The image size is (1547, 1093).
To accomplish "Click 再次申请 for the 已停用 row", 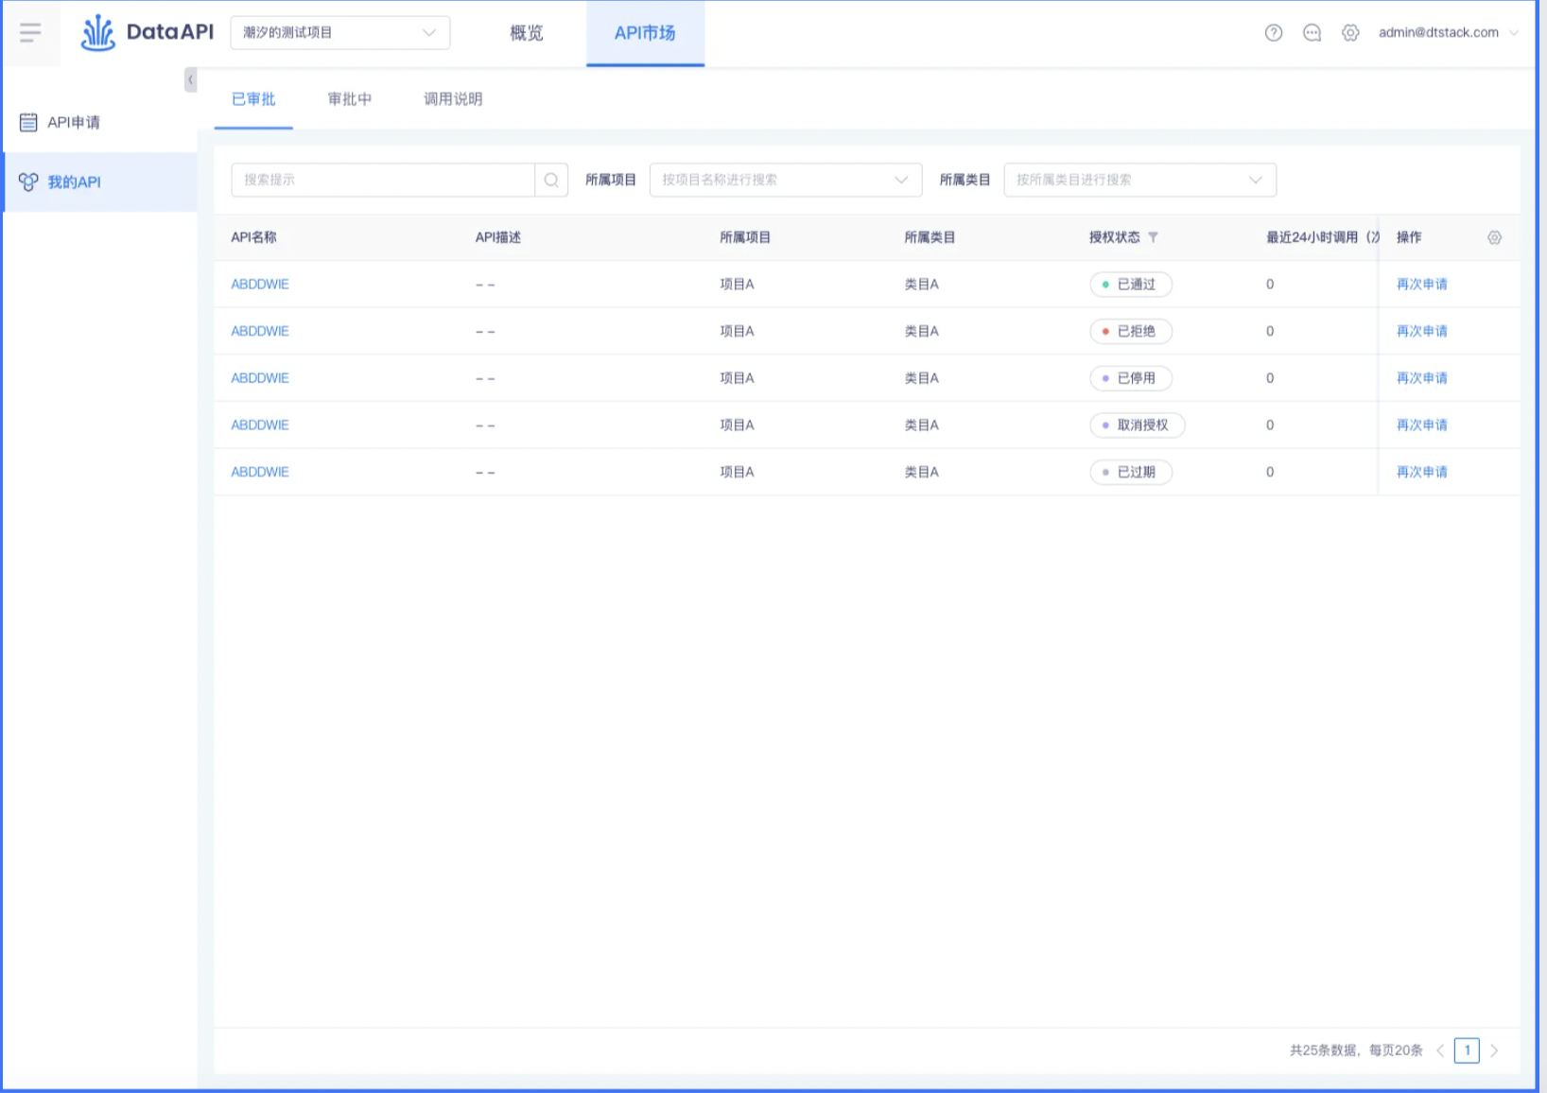I will point(1422,378).
